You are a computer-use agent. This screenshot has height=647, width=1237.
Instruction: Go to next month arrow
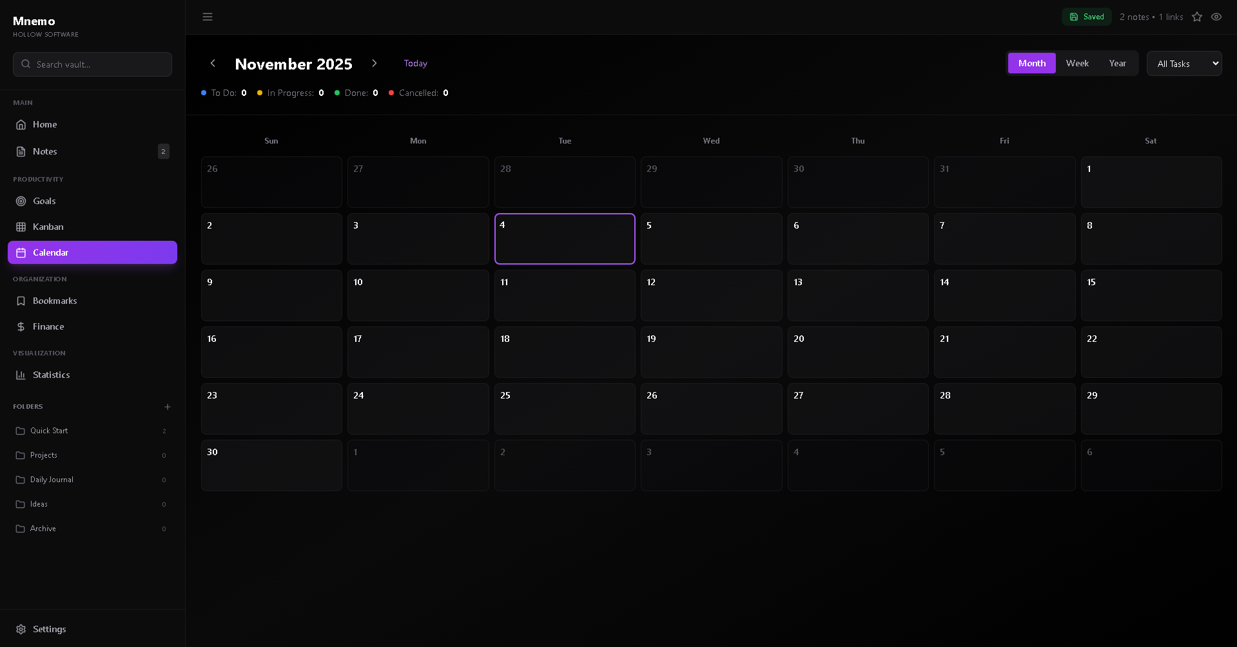(x=375, y=63)
